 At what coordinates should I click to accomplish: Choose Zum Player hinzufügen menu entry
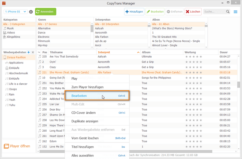97,87
